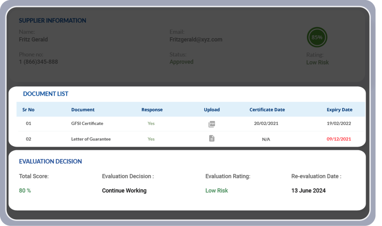Screen dimensions: 382x226
Task: Click the red expired date 09/12/2021
Action: tap(339, 139)
